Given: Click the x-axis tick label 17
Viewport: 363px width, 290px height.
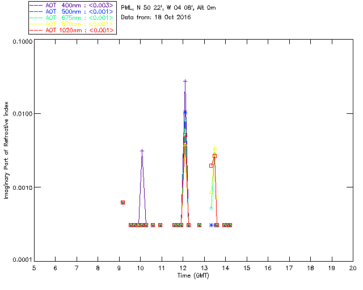Looking at the screenshot, I should (x=289, y=268).
